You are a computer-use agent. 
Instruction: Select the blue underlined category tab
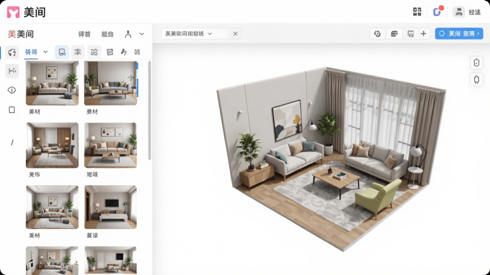[x=31, y=52]
